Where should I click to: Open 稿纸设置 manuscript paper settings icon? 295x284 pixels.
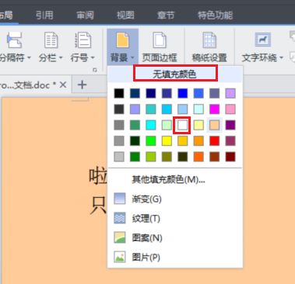[x=209, y=40]
